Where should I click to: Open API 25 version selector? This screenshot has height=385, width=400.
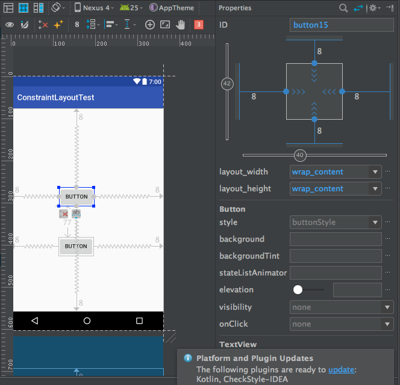(131, 8)
